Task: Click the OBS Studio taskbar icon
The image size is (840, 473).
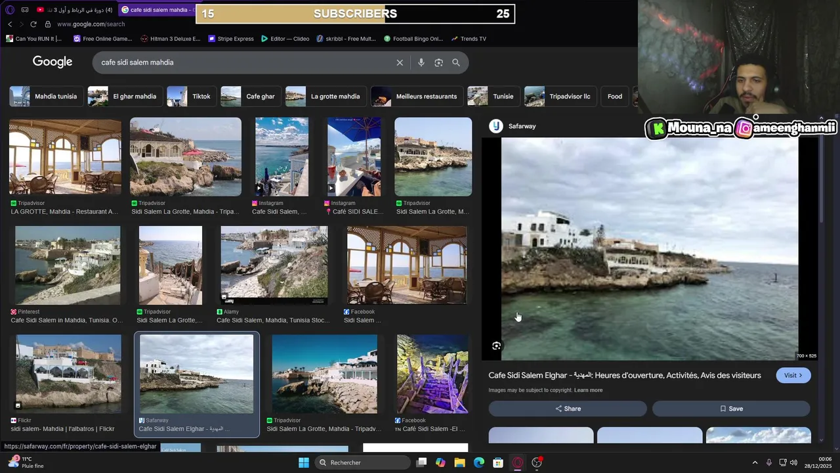Action: click(x=537, y=462)
